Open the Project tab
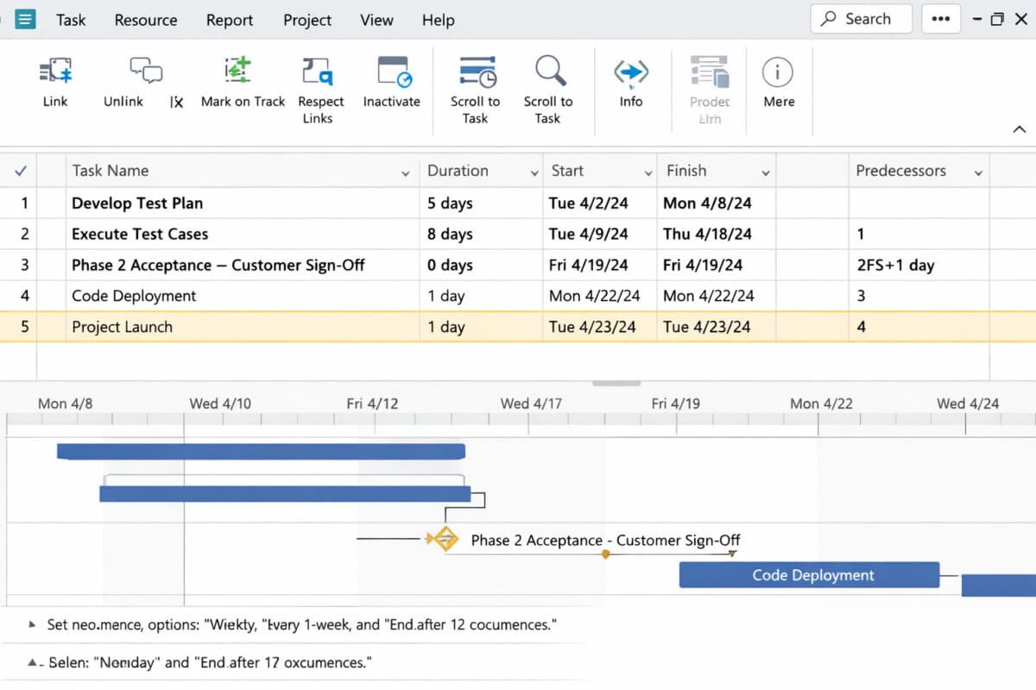 pos(307,20)
